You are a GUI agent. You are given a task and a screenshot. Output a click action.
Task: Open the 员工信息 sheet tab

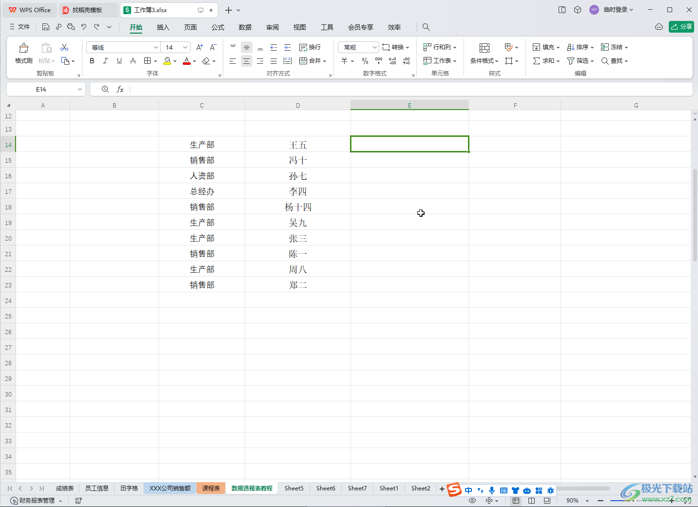coord(97,488)
